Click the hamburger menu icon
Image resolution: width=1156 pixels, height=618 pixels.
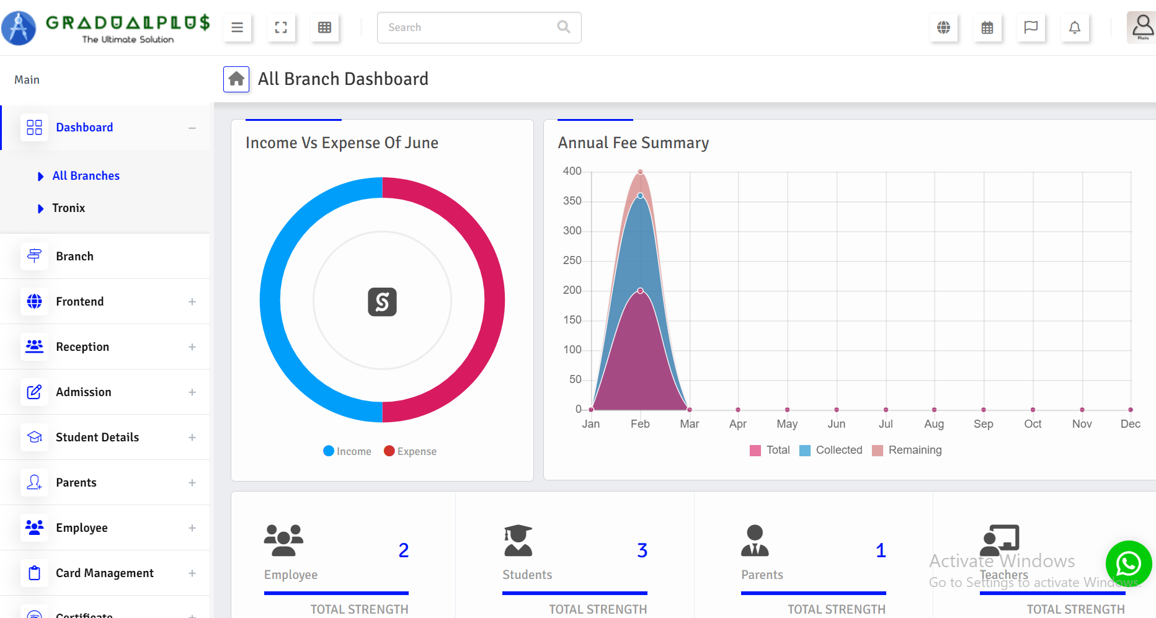click(237, 27)
